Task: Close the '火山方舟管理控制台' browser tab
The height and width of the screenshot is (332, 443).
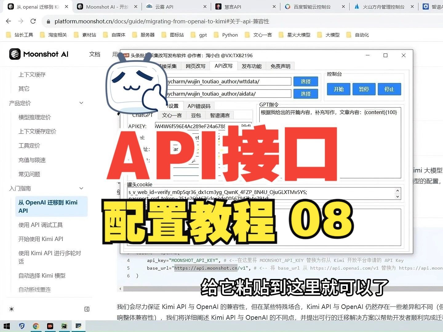Action: point(412,6)
